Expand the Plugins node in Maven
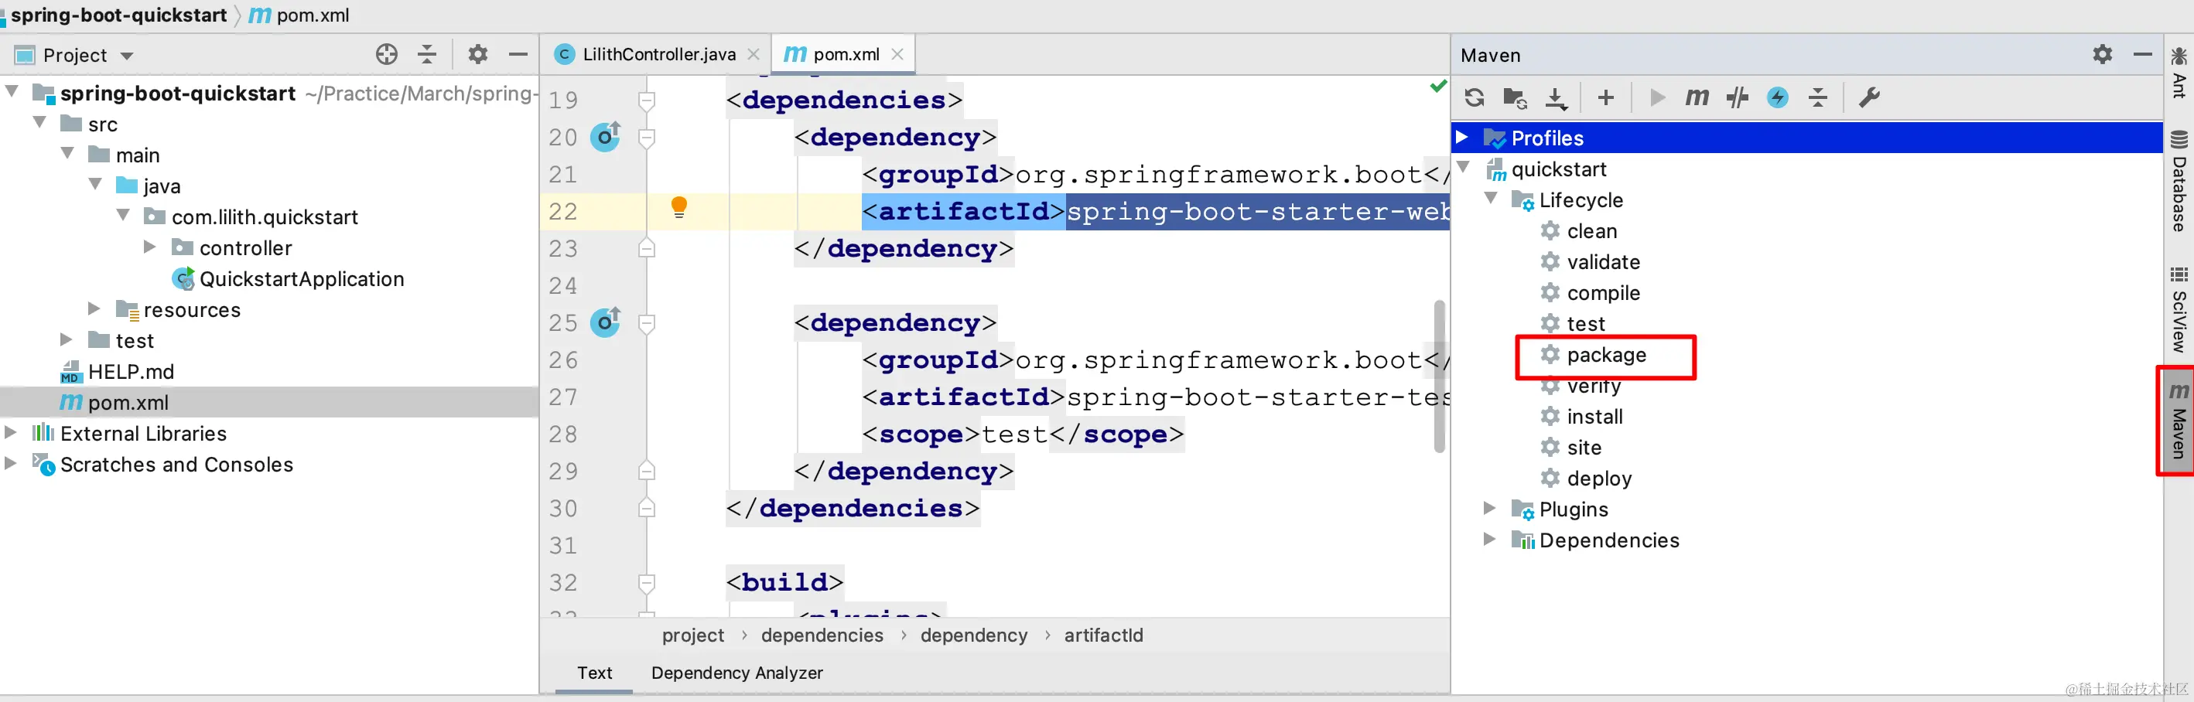 pyautogui.click(x=1490, y=508)
